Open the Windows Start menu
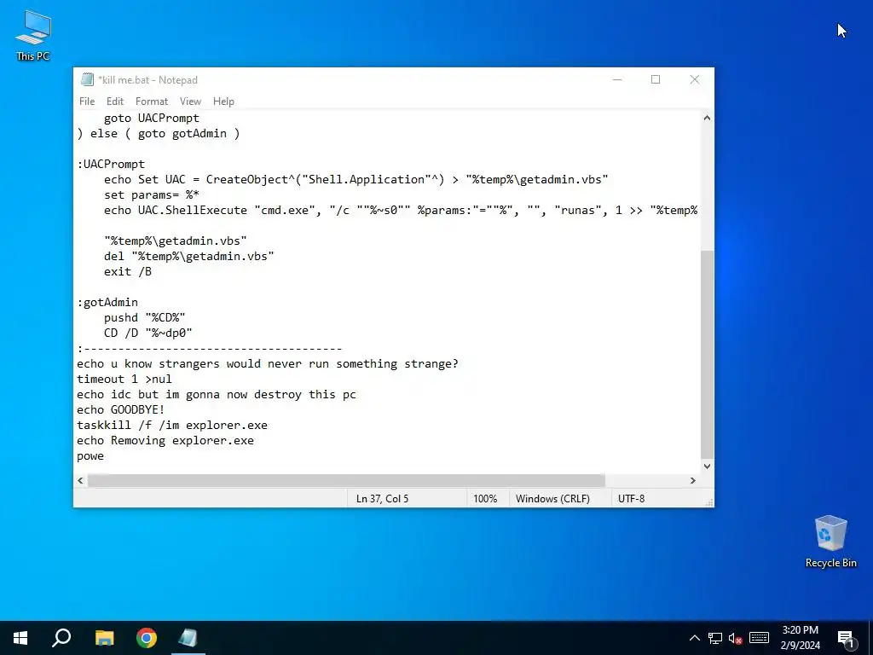The width and height of the screenshot is (873, 655). (x=20, y=638)
